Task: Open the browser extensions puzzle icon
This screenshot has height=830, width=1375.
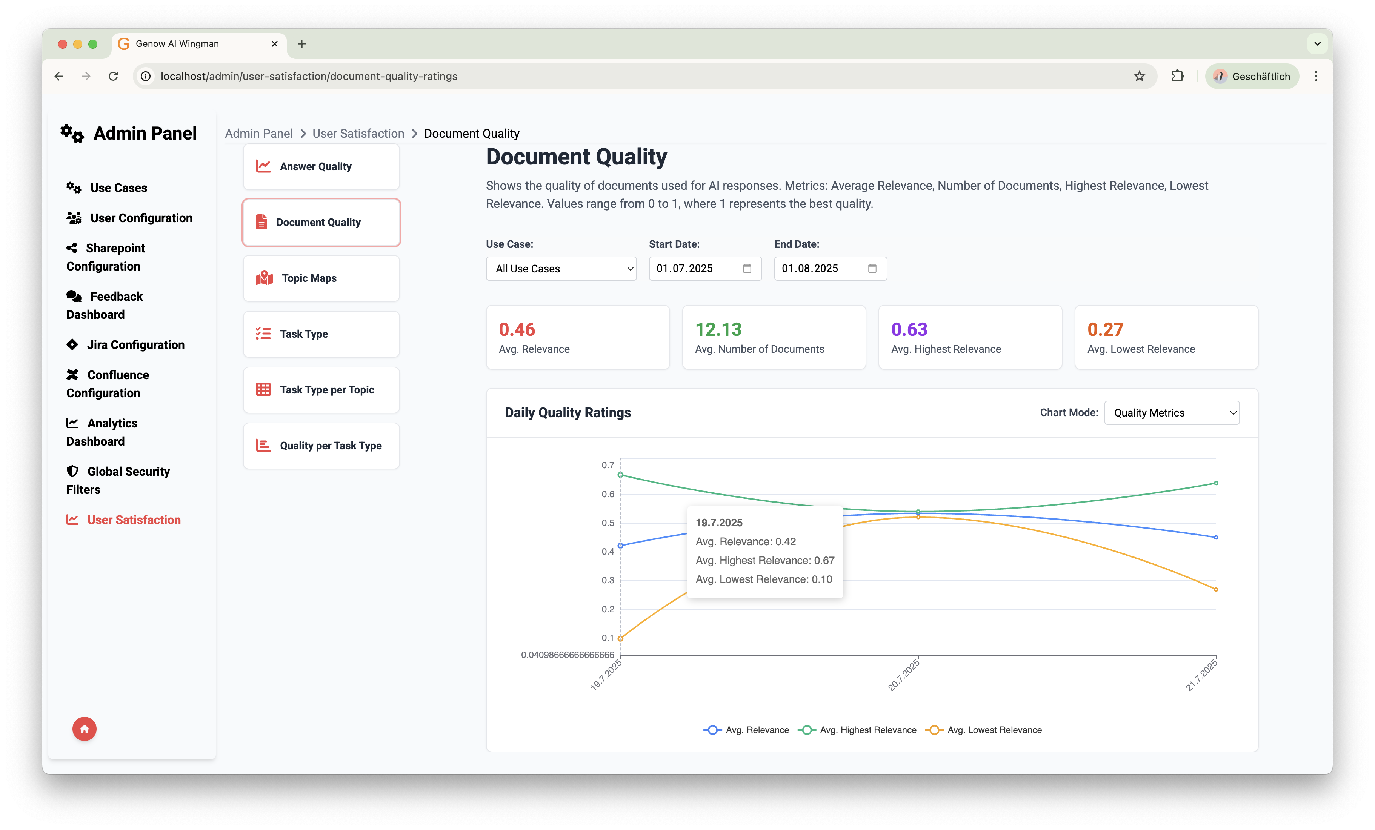Action: point(1177,77)
